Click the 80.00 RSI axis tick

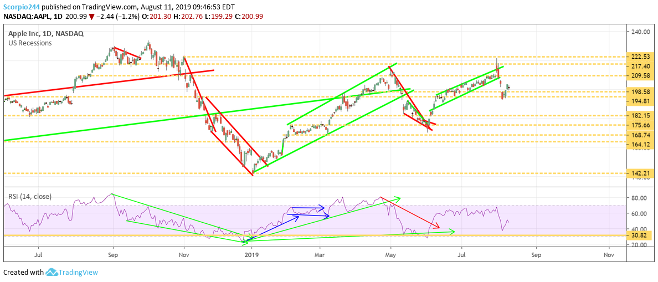[638, 198]
